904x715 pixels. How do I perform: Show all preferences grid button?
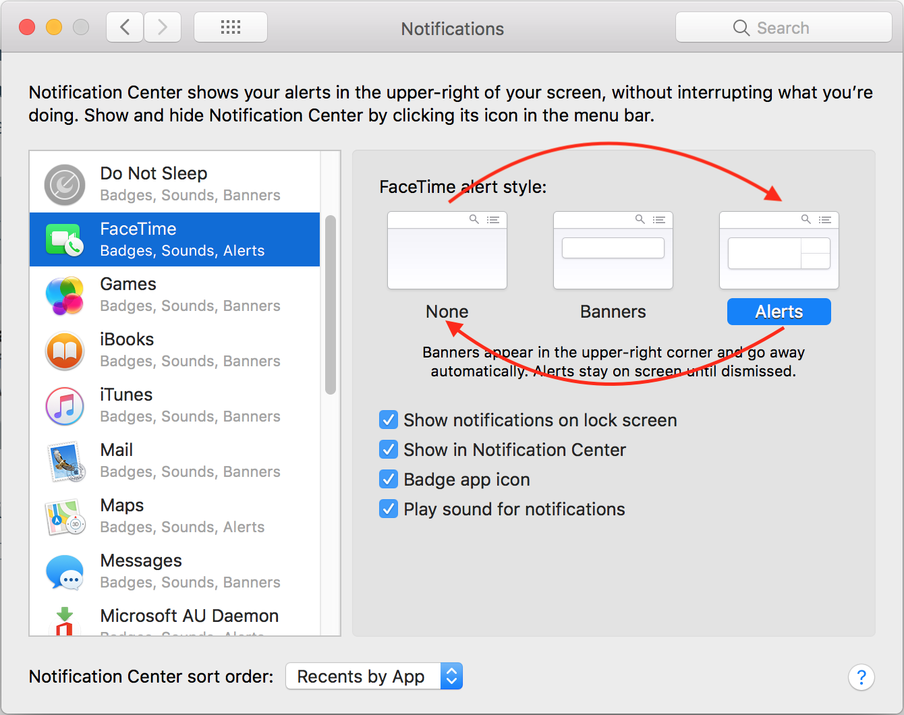[231, 28]
